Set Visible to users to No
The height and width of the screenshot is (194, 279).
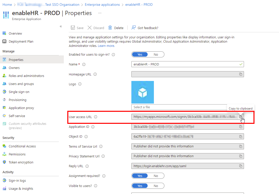pos(156,186)
